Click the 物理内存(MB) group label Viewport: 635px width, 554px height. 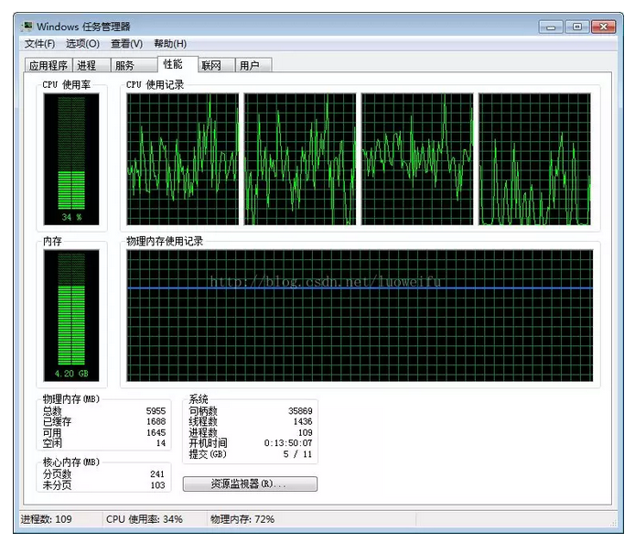point(70,398)
